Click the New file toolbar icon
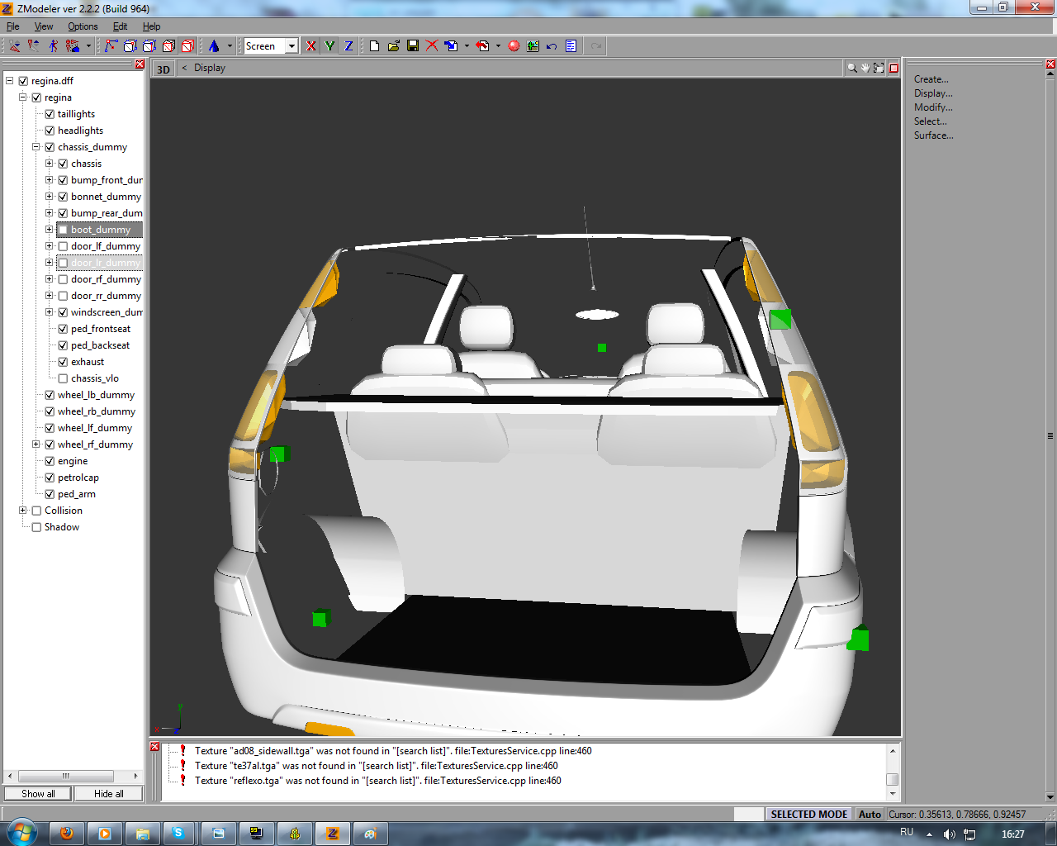Screen dimensions: 1057x846 (375, 46)
